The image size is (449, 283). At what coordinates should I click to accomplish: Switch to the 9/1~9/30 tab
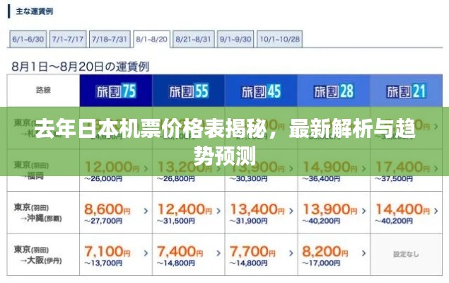pos(235,39)
